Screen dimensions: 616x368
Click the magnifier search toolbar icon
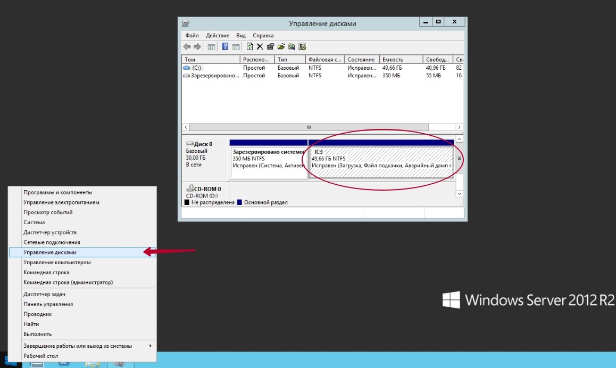(x=292, y=47)
